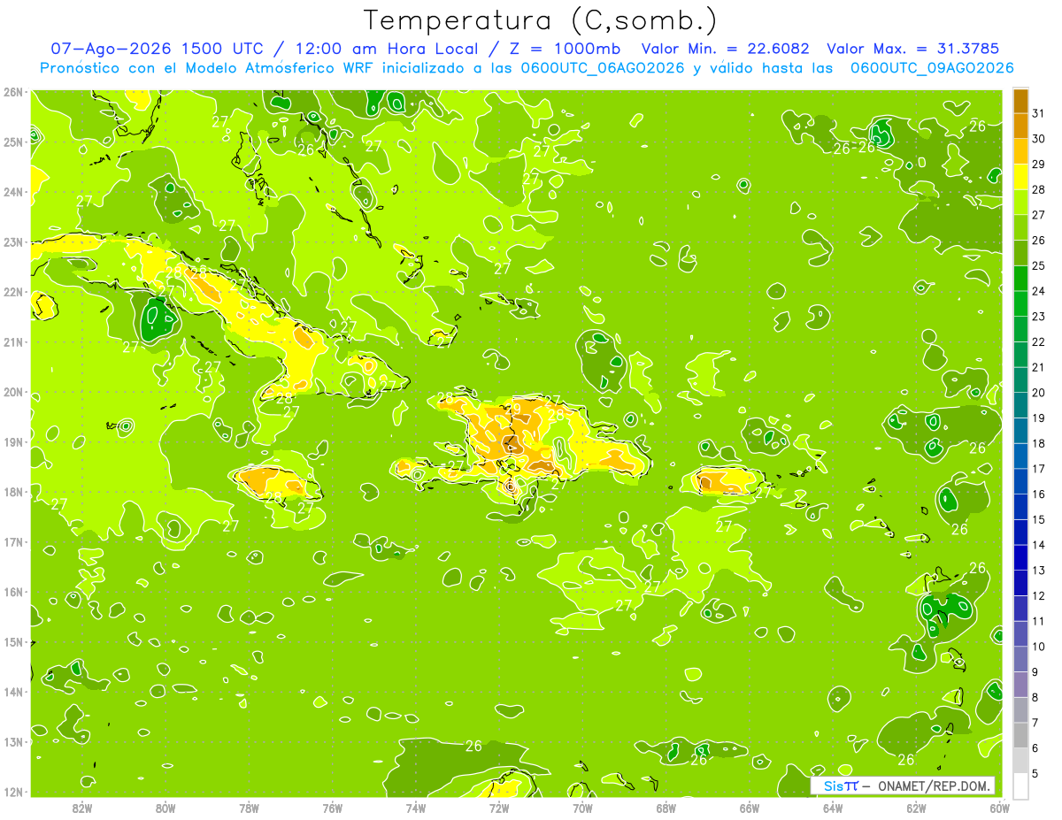Click the color scale value 20

tap(1038, 393)
